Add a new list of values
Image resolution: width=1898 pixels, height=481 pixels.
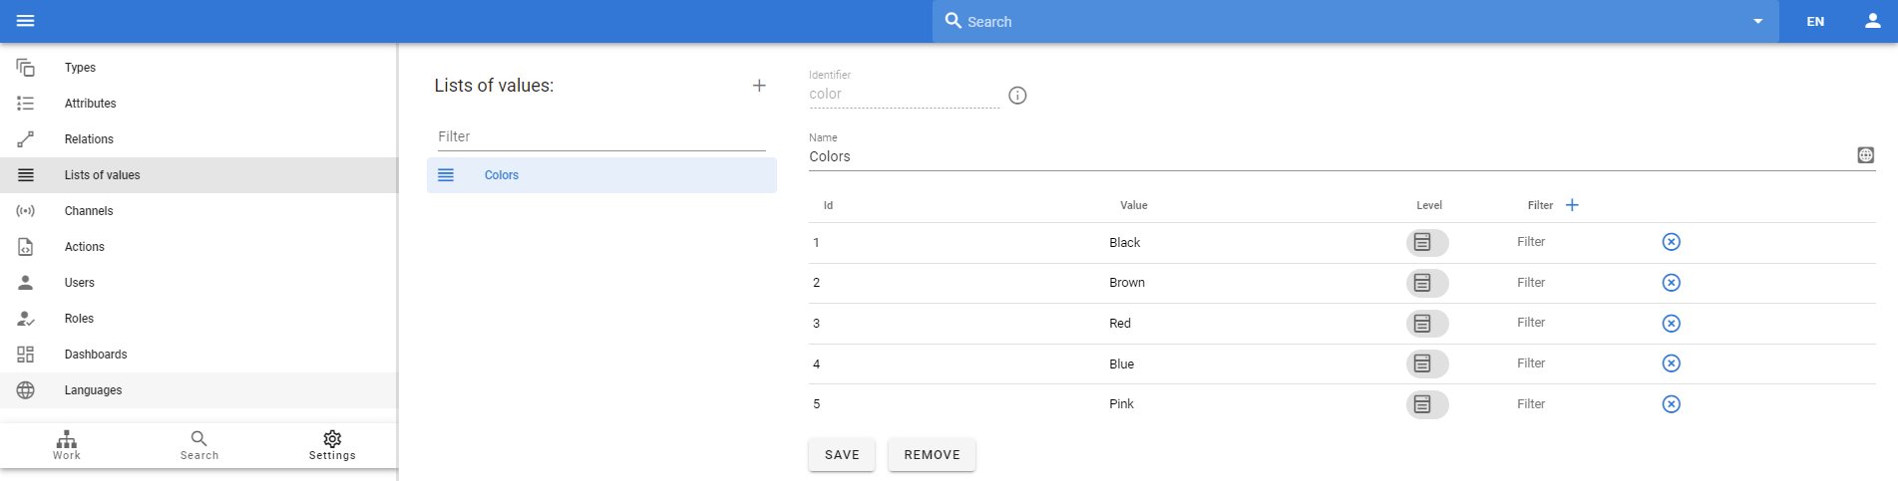pos(759,86)
